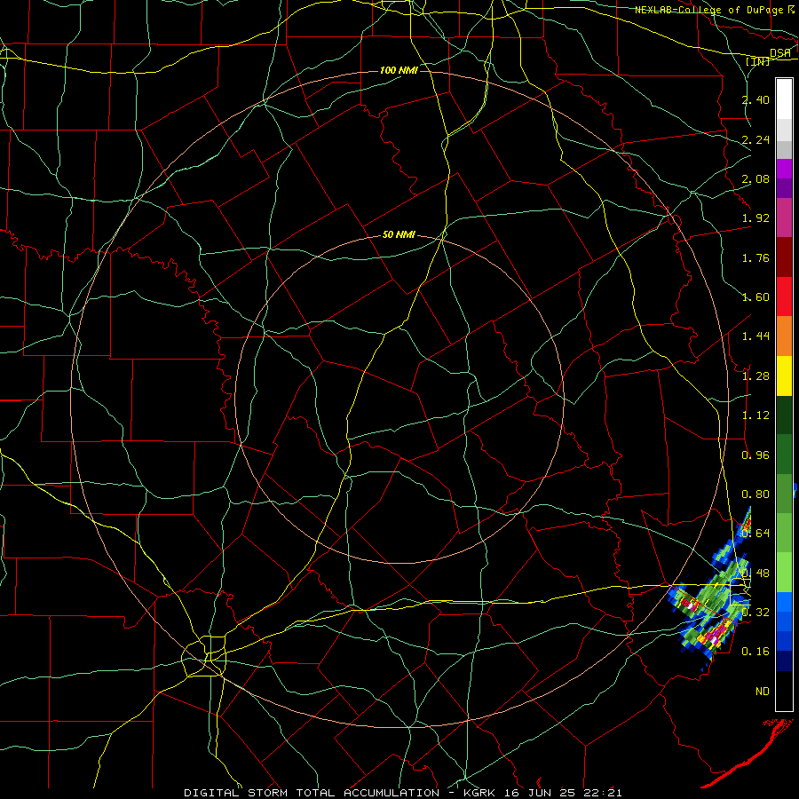Select the 0.16 legend value
The height and width of the screenshot is (799, 799).
(x=755, y=652)
